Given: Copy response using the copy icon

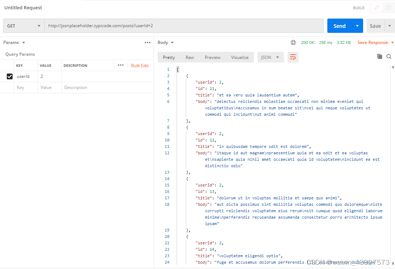Looking at the screenshot, I should coord(379,56).
